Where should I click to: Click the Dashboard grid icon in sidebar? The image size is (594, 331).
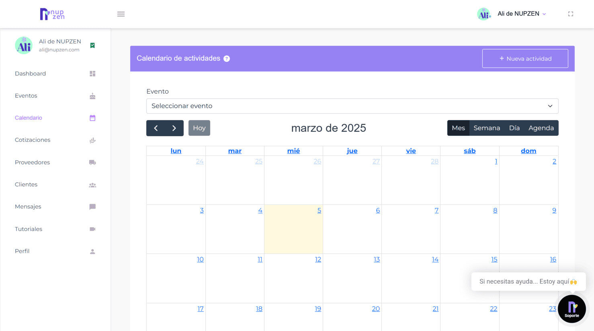(92, 74)
